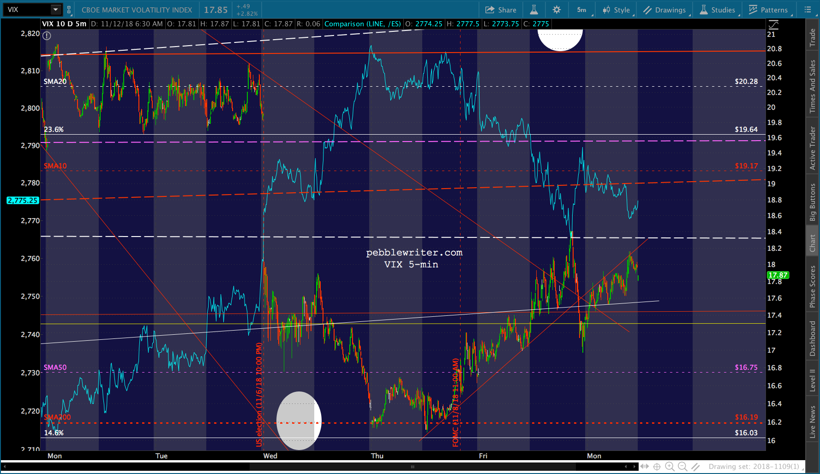Click the SMA50 label
This screenshot has width=820, height=474.
click(x=55, y=367)
